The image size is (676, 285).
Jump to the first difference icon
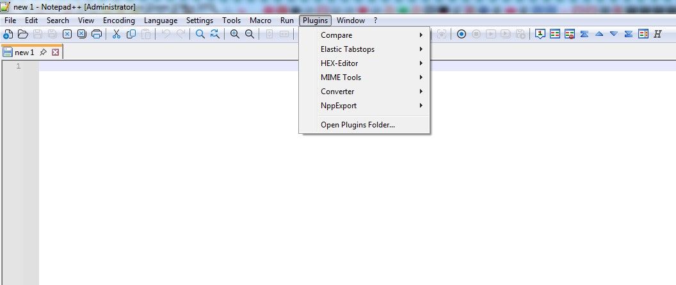click(584, 35)
